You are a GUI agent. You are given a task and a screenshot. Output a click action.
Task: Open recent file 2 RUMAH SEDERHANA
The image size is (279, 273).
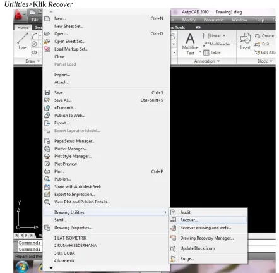click(75, 246)
